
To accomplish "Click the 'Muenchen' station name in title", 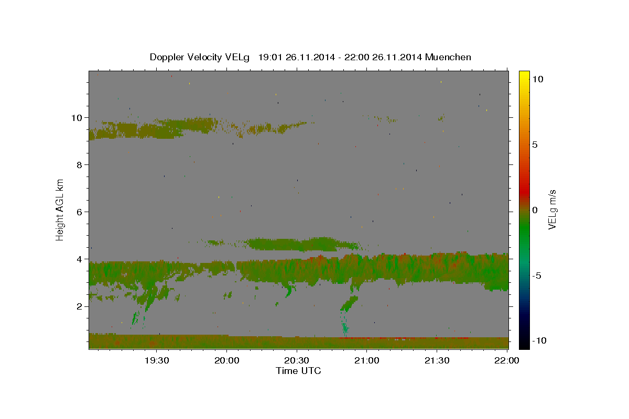I will (x=448, y=57).
